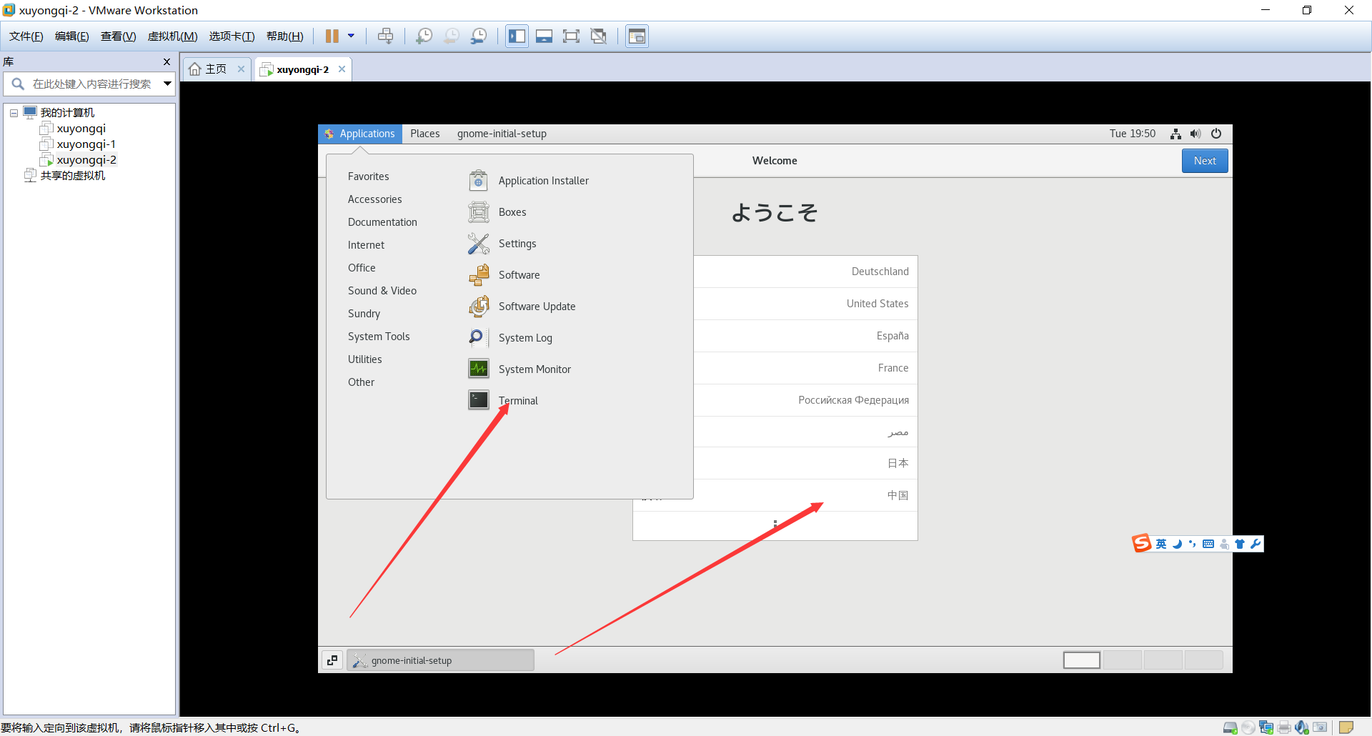Launch the Software application icon
This screenshot has width=1372, height=736.
[x=479, y=275]
